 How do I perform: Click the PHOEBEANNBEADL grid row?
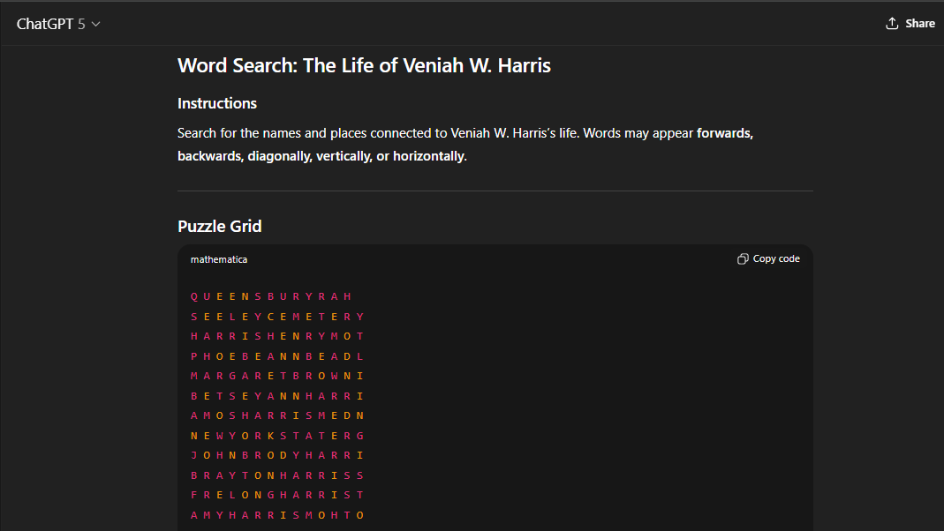[277, 356]
